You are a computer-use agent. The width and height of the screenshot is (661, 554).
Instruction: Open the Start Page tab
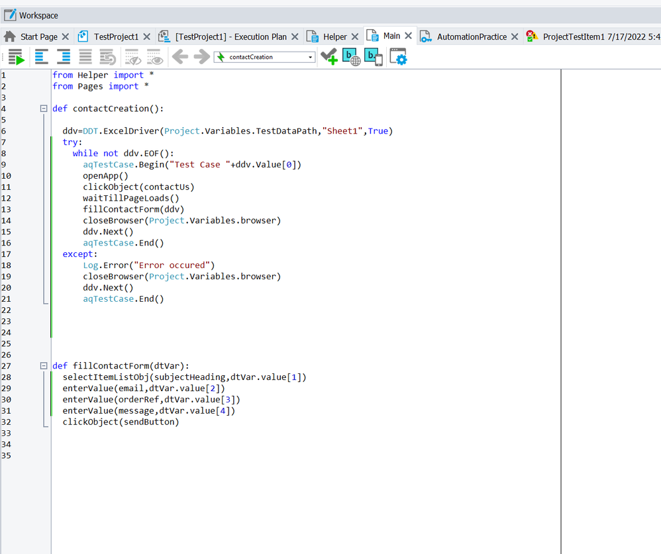coord(38,37)
